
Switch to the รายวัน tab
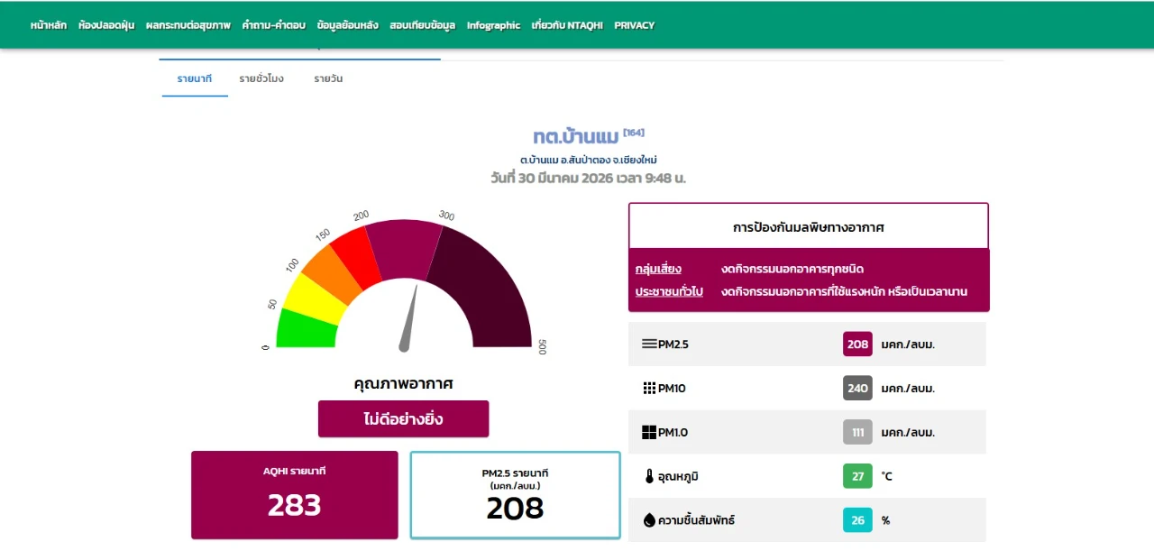(x=328, y=78)
